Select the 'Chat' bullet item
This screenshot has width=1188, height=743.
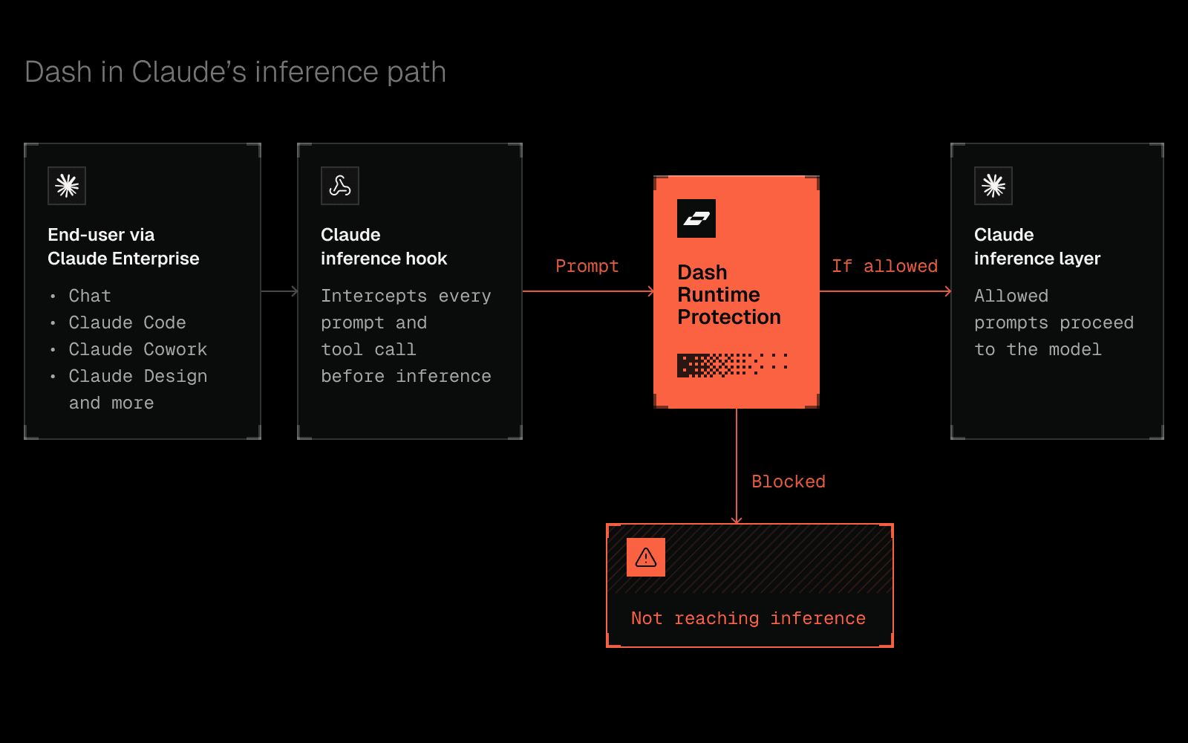click(x=90, y=296)
